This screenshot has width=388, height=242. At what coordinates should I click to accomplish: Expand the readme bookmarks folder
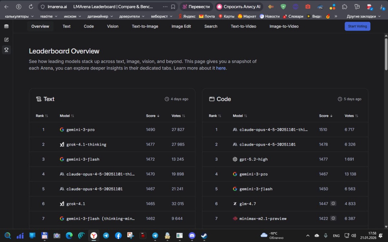point(49,16)
